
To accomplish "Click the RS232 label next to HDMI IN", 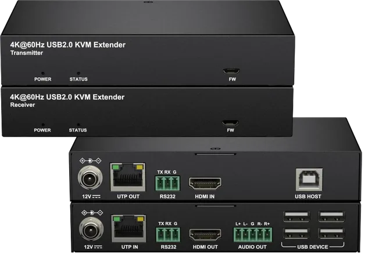I will click(167, 196).
